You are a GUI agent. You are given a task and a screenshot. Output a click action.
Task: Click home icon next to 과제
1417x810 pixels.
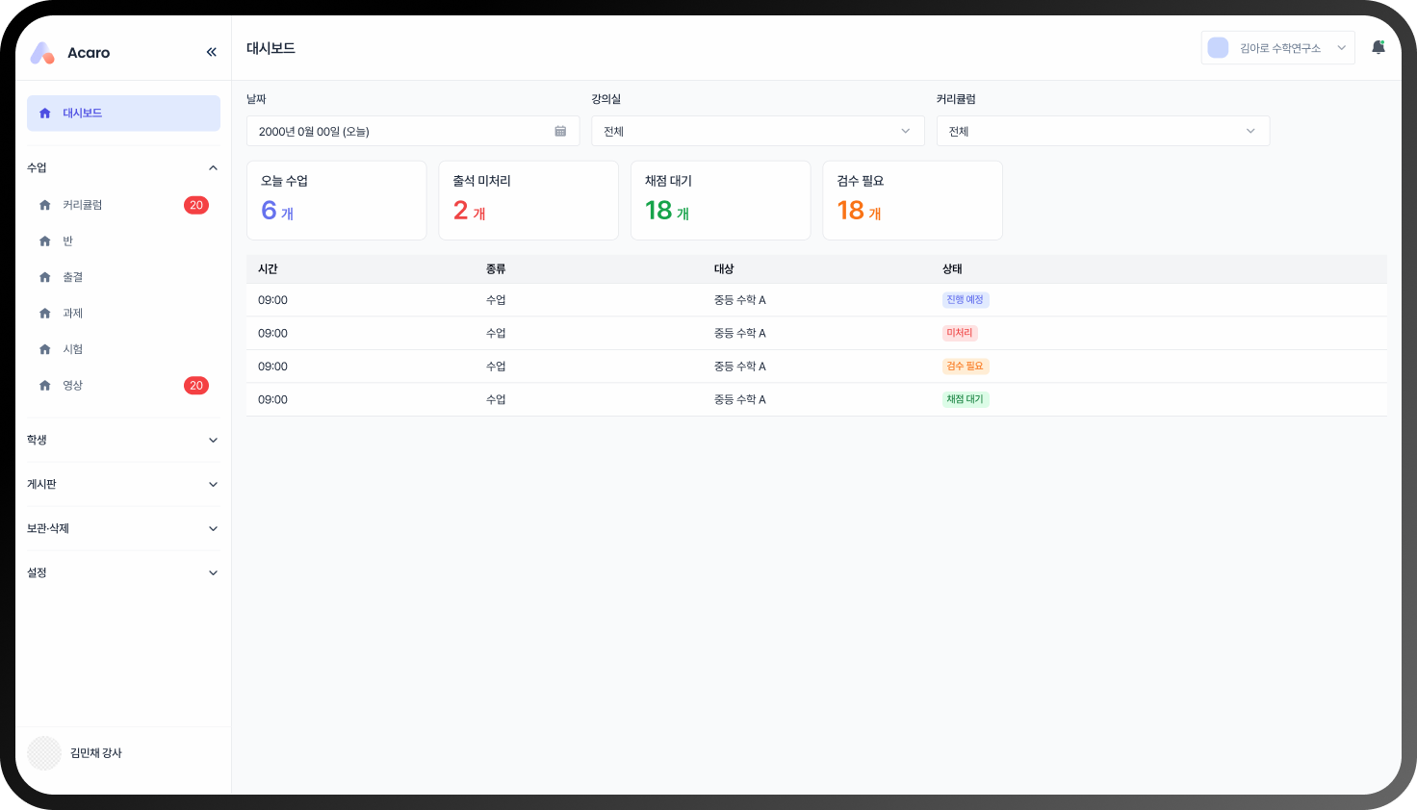[44, 314]
